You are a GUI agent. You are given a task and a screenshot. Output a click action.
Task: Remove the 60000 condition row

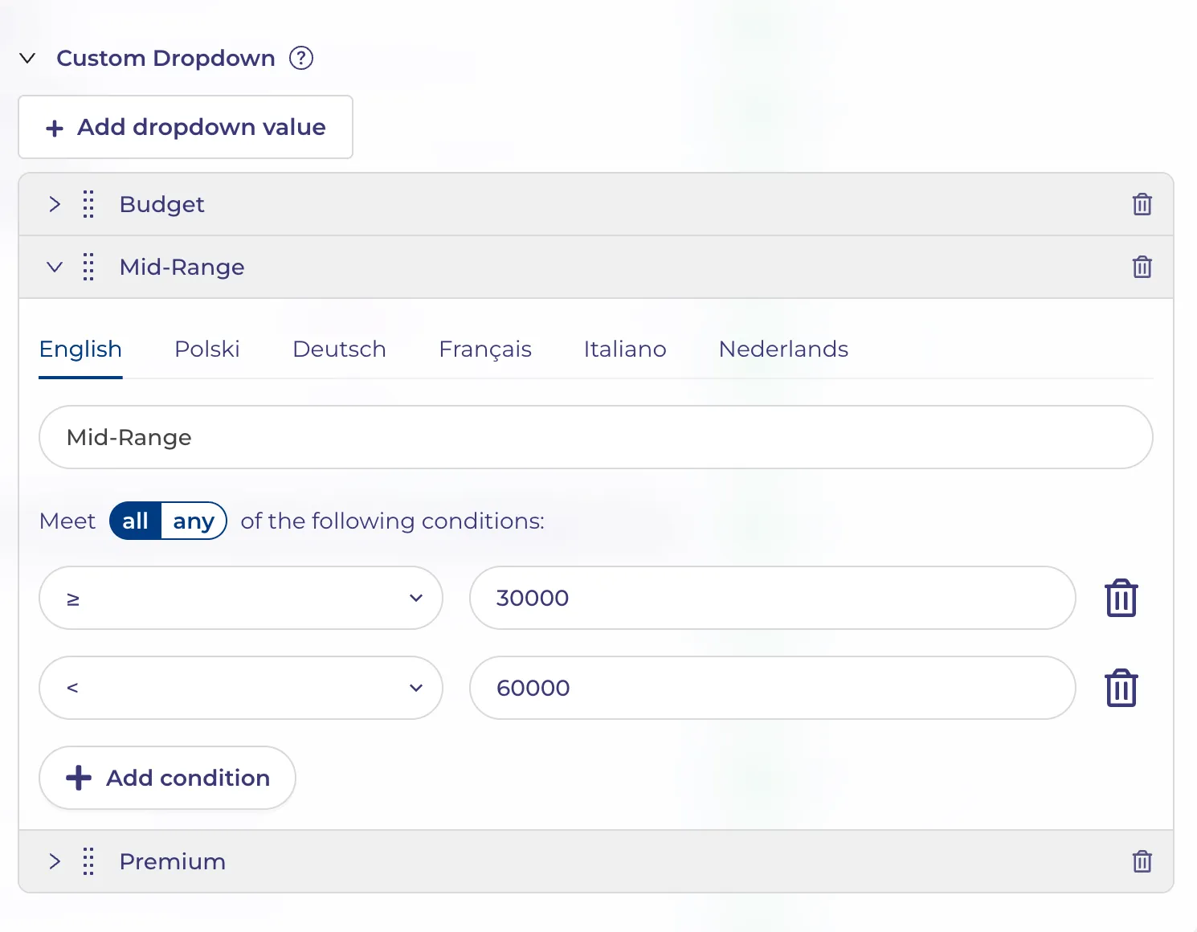click(x=1121, y=688)
